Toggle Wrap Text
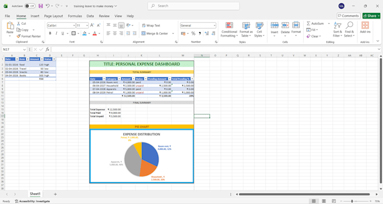 (151, 25)
